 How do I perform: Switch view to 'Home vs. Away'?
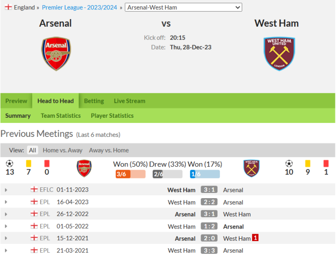[x=62, y=150]
